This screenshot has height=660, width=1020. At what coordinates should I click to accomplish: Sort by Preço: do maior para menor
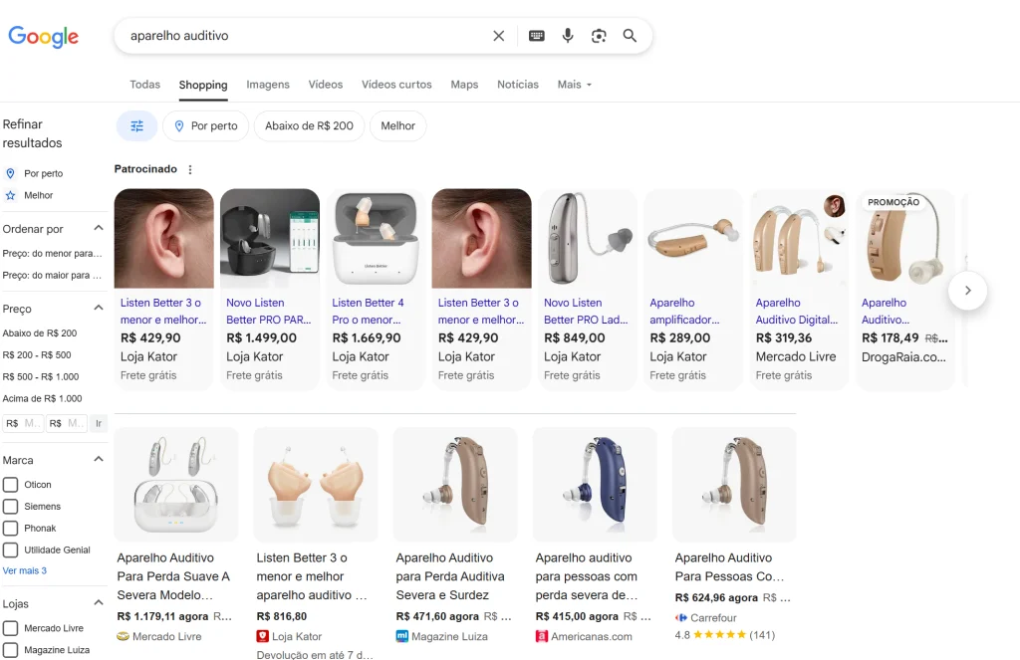tap(52, 276)
